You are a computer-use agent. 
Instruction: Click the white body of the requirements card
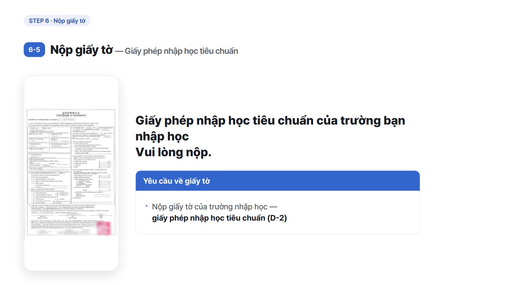278,212
